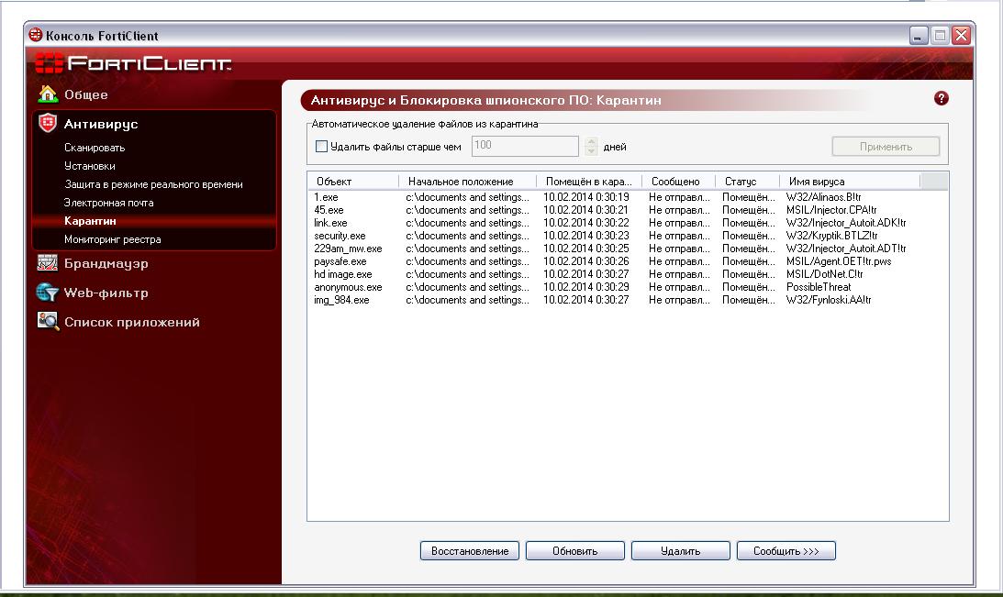Viewport: 1003px width, 597px height.
Task: Sort by the Статус column header
Action: click(x=747, y=182)
